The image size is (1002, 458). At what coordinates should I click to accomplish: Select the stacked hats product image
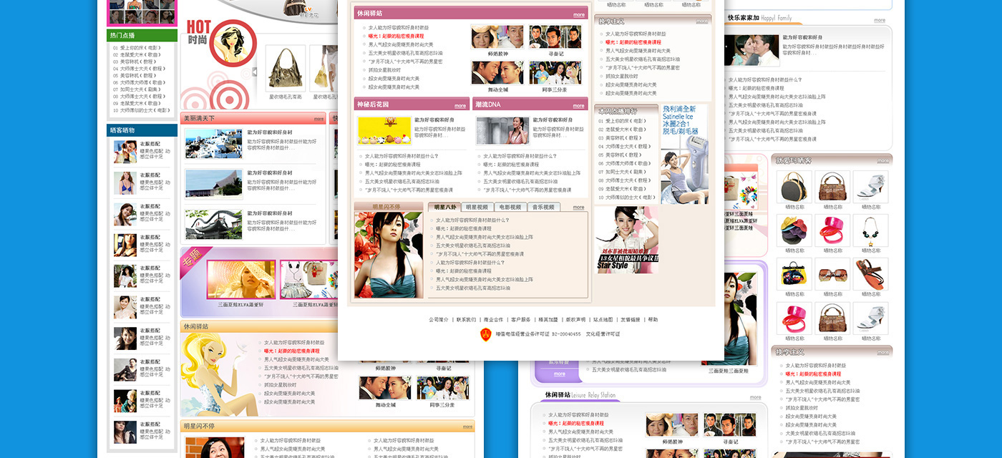(794, 230)
